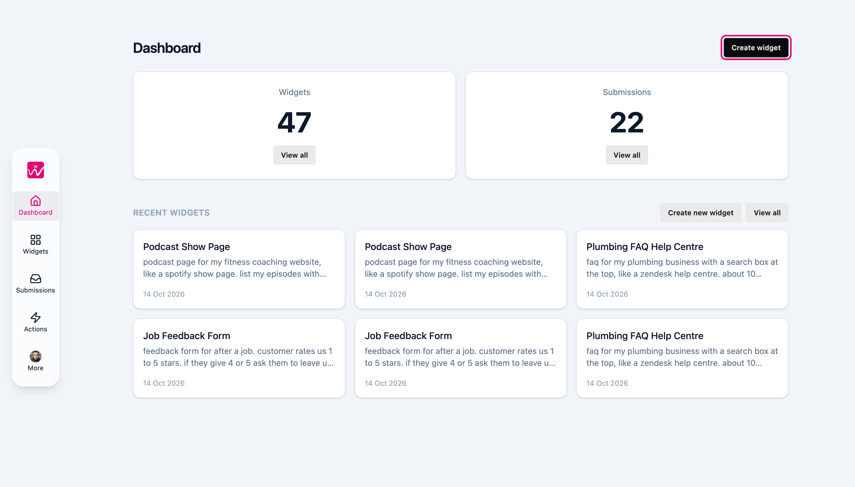The width and height of the screenshot is (855, 487).
Task: Open the Submissions inbox icon
Action: [x=35, y=278]
